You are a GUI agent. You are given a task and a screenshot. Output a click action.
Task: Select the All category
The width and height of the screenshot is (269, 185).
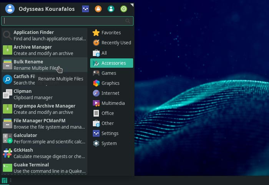point(111,53)
